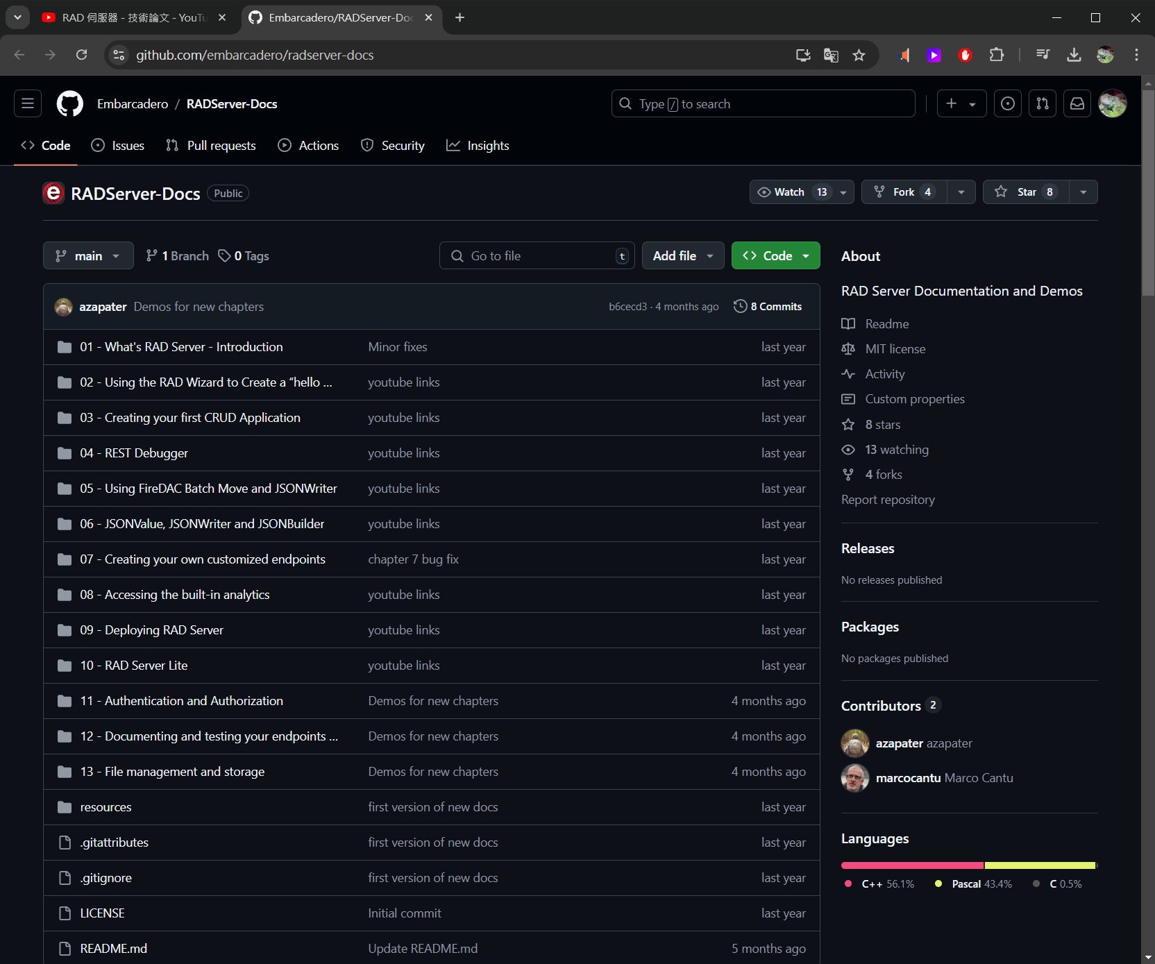Click the Go to file search field
The width and height of the screenshot is (1155, 964).
tap(537, 256)
